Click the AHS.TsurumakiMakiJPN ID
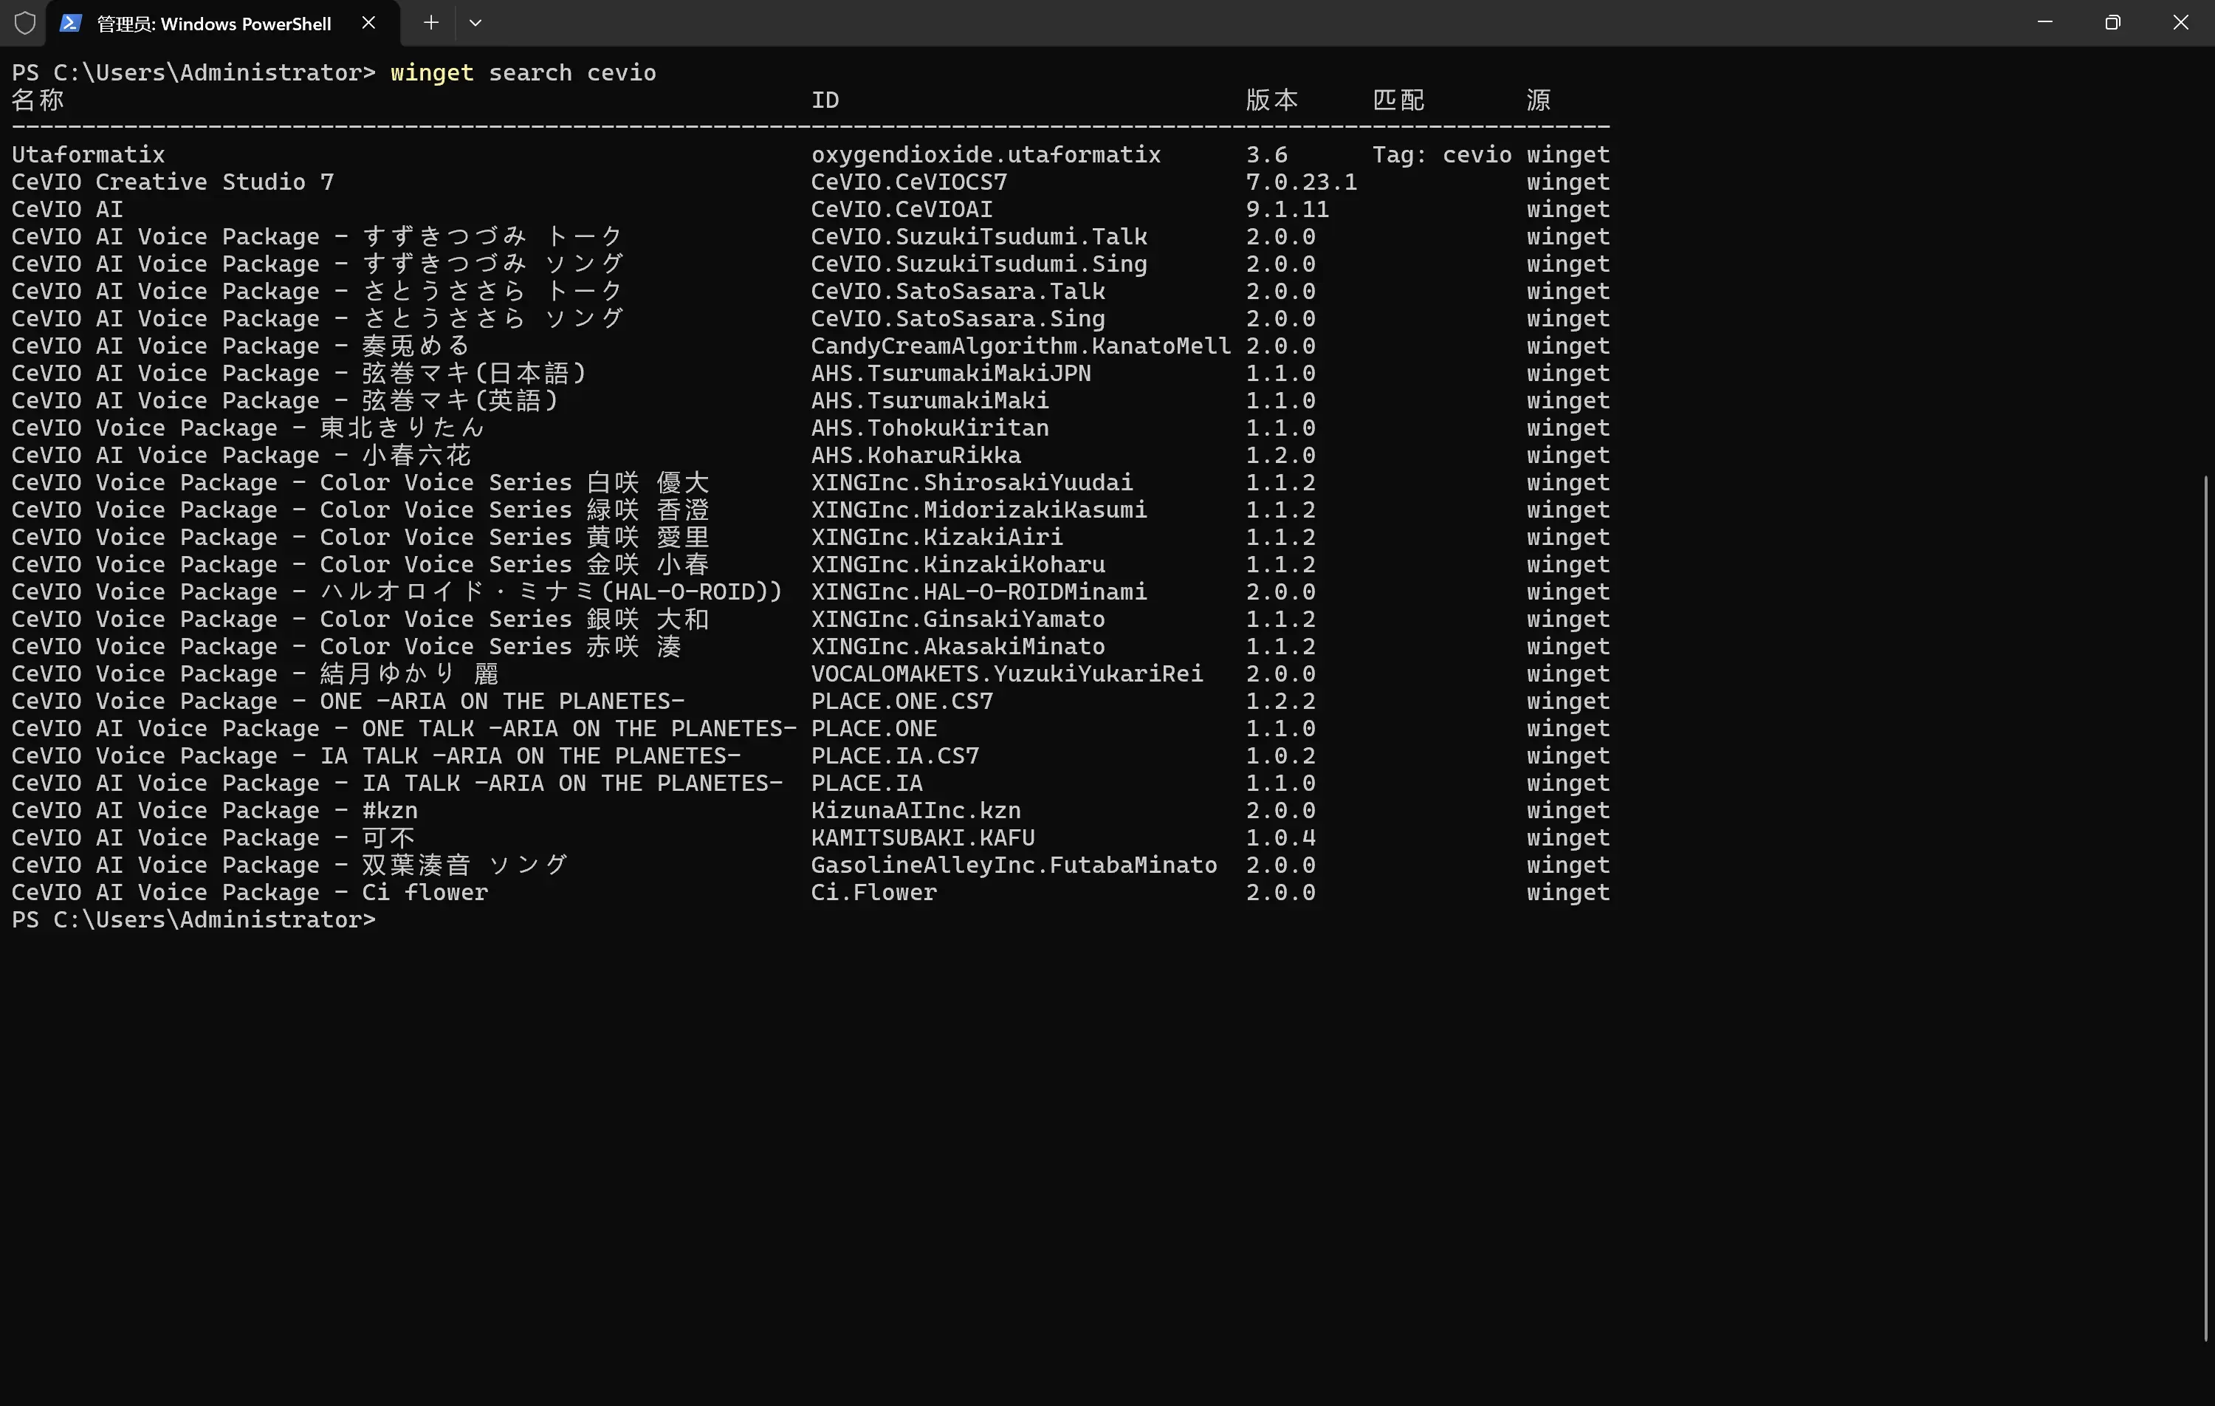The image size is (2215, 1406). [x=950, y=374]
